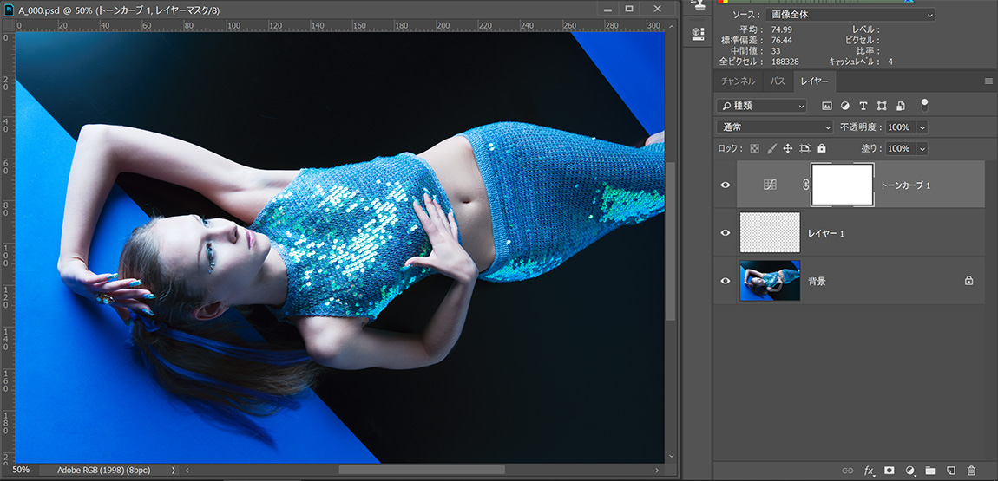Lock layer position with move icon
The height and width of the screenshot is (481, 998).
[x=787, y=149]
